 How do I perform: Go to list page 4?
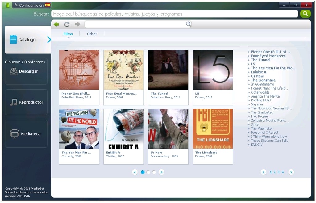283,172
